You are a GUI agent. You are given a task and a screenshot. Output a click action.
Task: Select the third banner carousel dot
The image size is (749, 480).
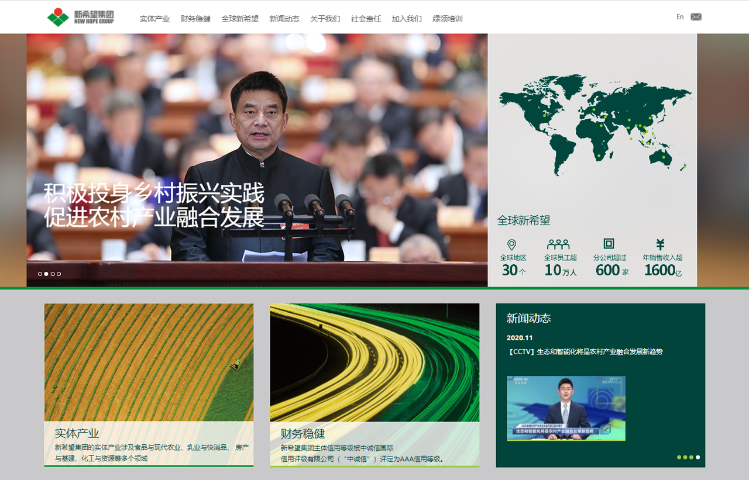pyautogui.click(x=53, y=274)
